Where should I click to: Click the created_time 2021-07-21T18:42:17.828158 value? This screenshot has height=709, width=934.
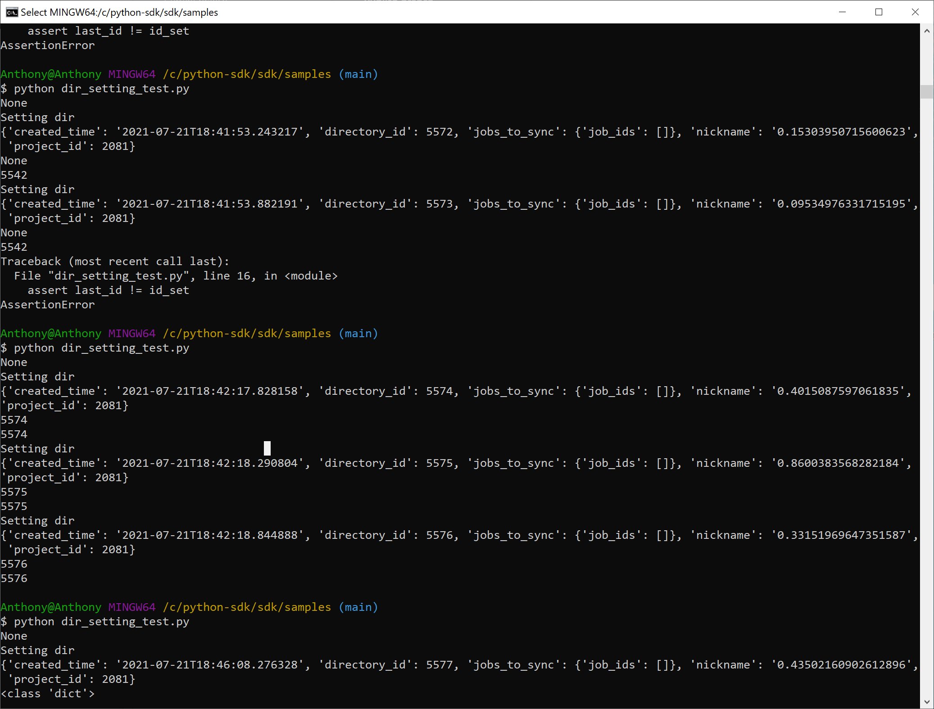coord(210,391)
